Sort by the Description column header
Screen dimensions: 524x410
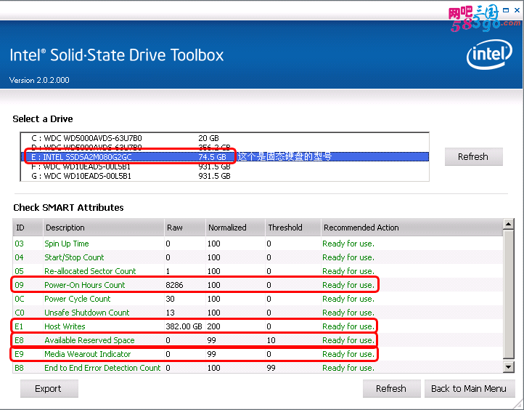[104, 228]
